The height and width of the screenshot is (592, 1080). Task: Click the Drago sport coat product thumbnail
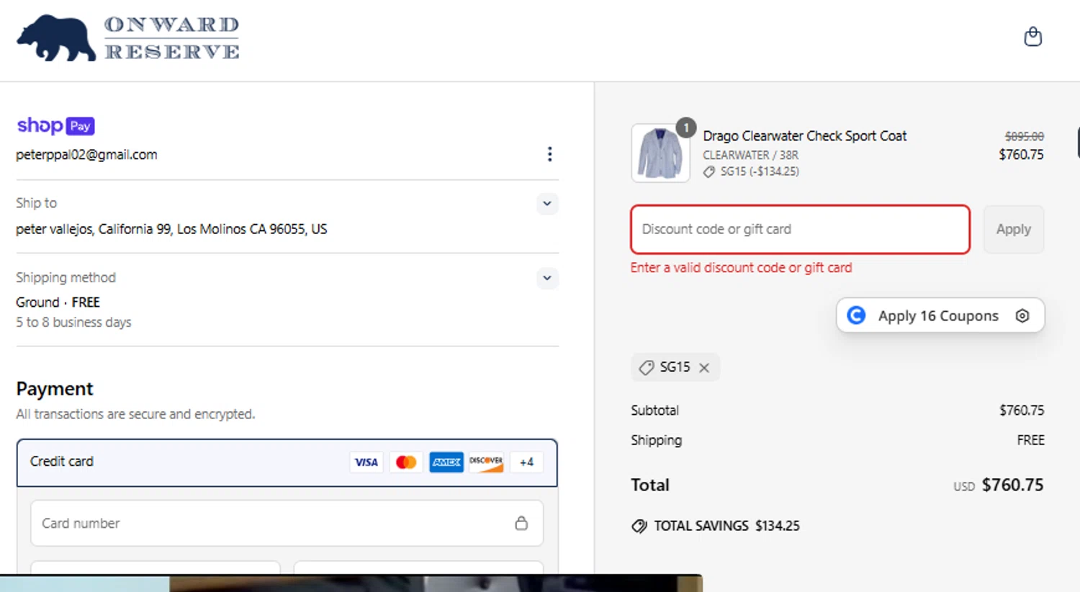(x=660, y=153)
